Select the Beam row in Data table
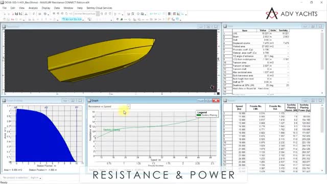 coord(256,37)
